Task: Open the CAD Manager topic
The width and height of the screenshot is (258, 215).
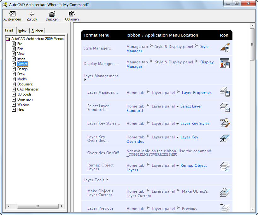Action: (28, 89)
